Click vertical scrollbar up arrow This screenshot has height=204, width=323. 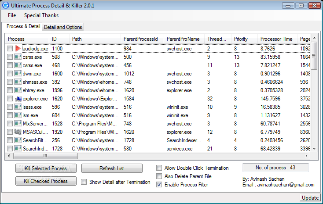[x=314, y=38]
